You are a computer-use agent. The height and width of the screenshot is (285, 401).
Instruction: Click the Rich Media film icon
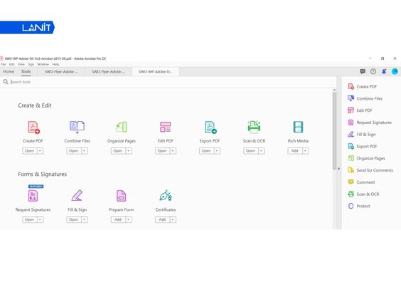pyautogui.click(x=298, y=127)
